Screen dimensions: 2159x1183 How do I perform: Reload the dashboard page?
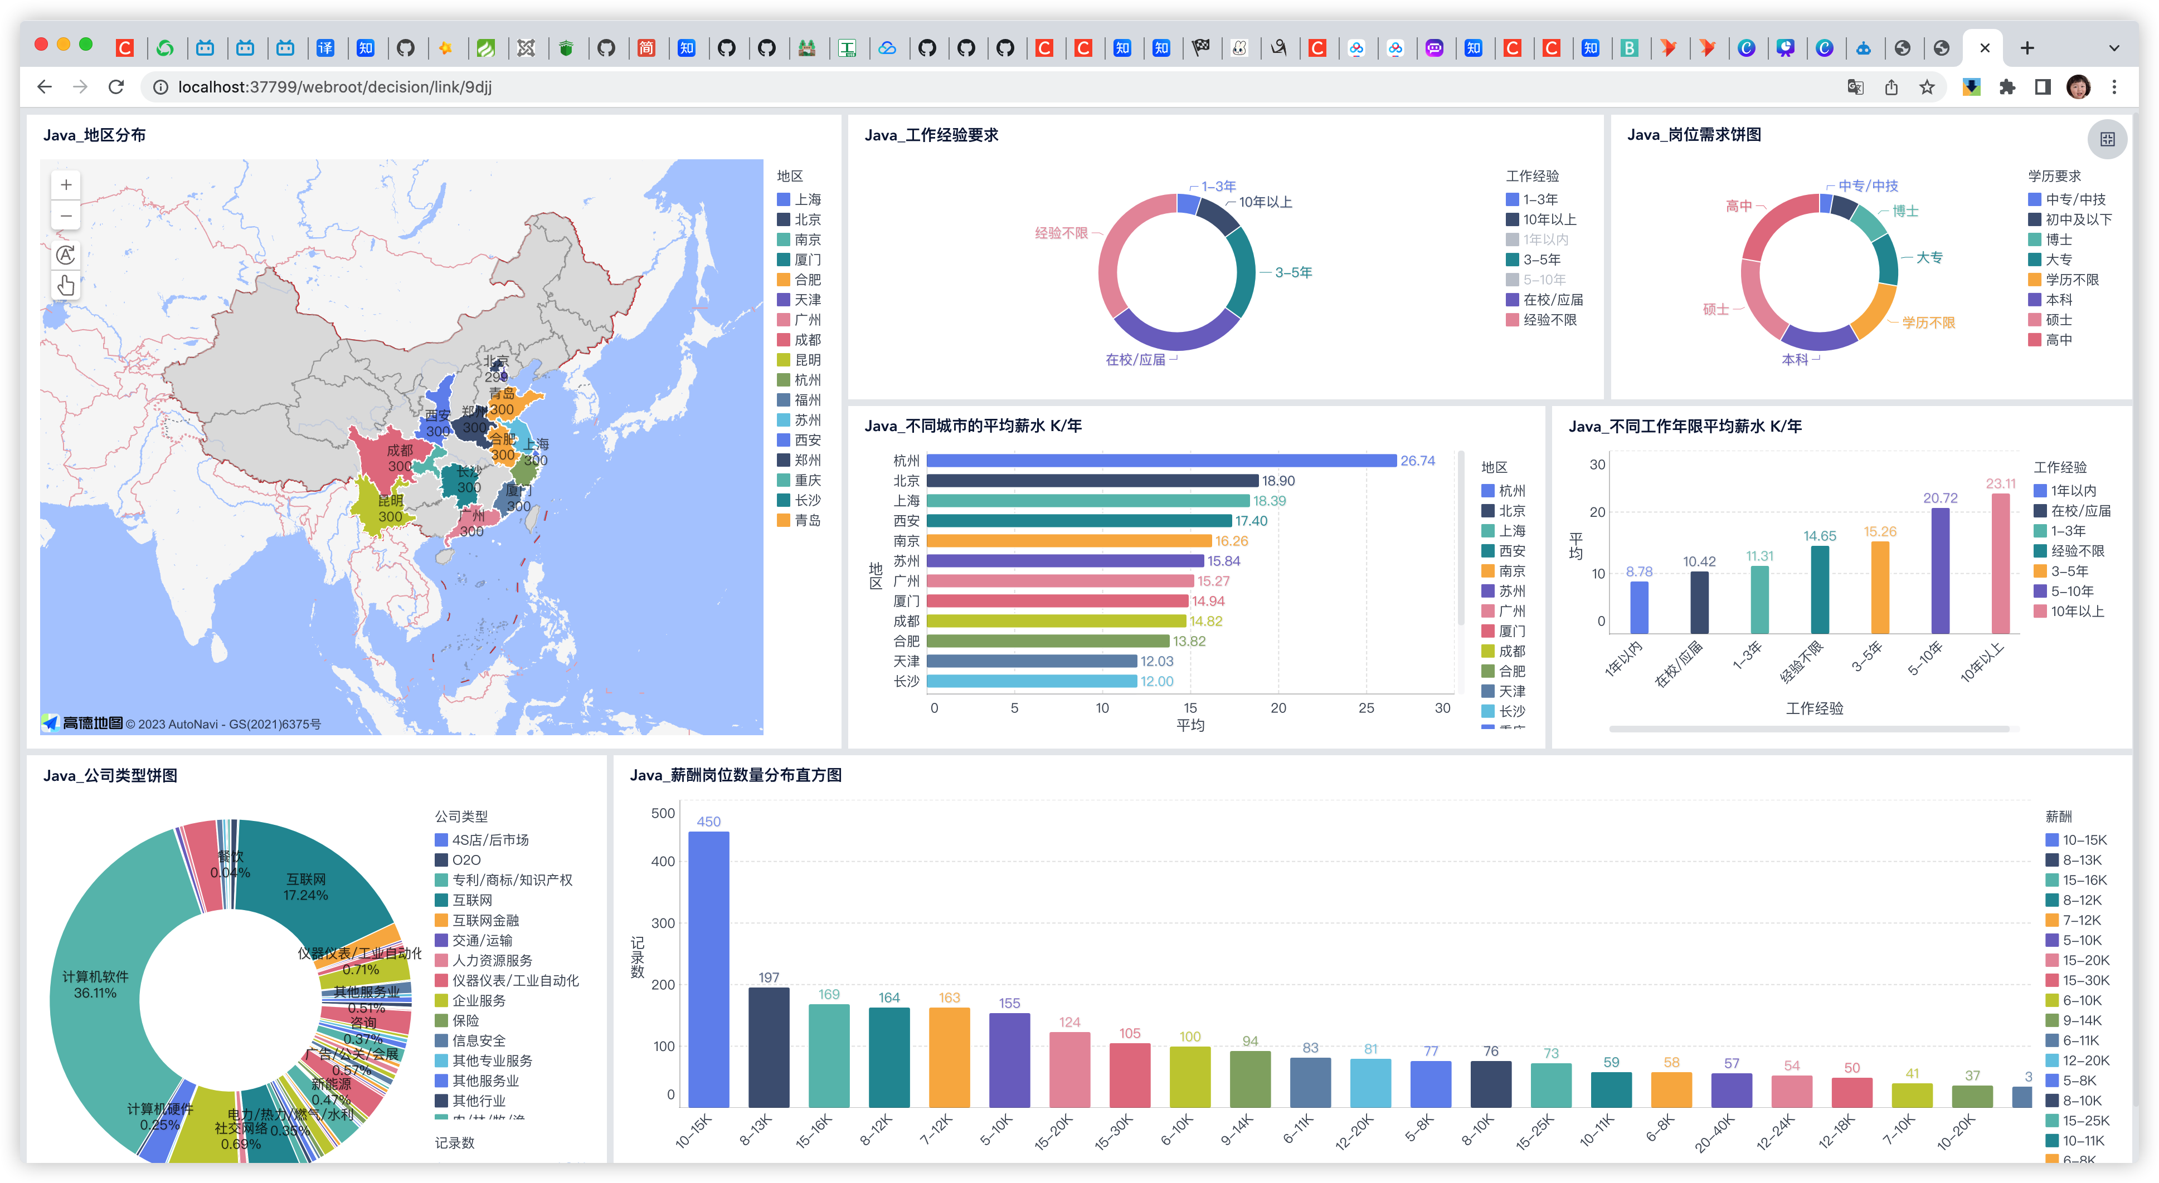pyautogui.click(x=116, y=87)
